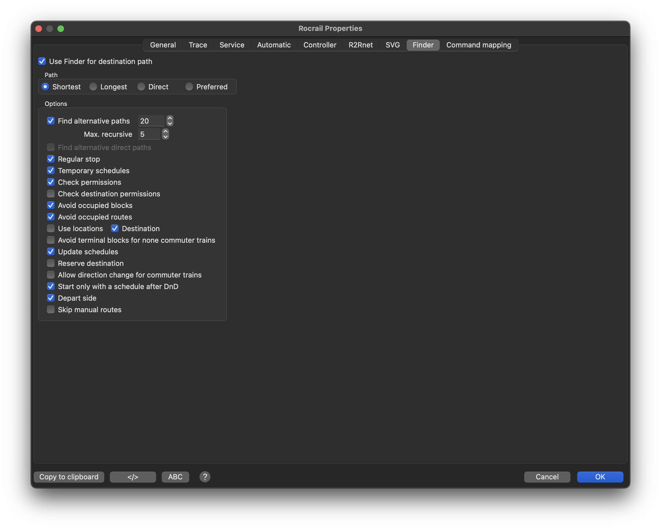Screen dimensions: 661x529
Task: Click the question mark help icon
Action: pyautogui.click(x=205, y=477)
